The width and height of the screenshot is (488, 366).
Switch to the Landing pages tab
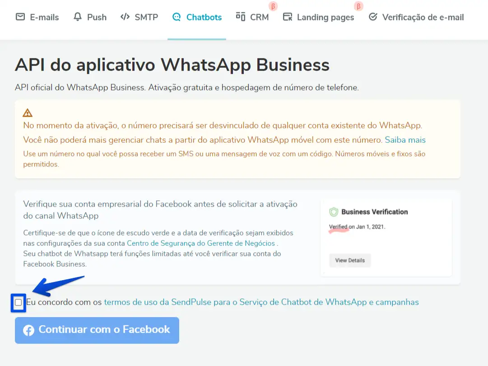coord(318,17)
